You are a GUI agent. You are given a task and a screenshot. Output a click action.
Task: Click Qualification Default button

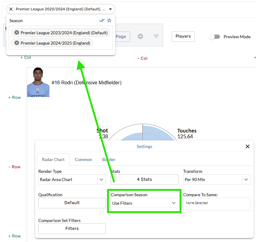(72, 203)
